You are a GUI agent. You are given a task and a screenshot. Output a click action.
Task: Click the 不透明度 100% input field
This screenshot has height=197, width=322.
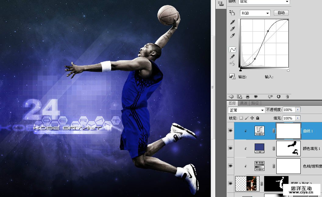(x=289, y=110)
